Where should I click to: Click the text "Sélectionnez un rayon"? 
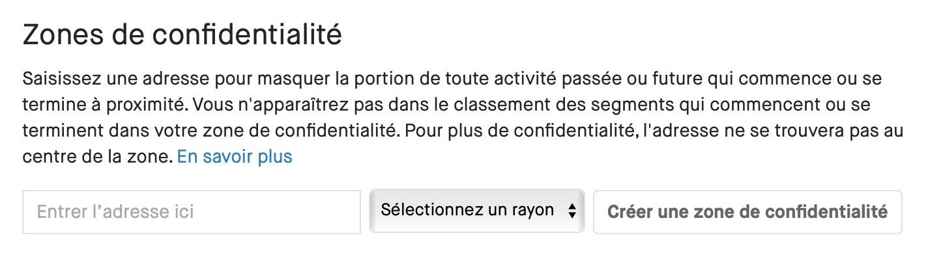point(467,210)
